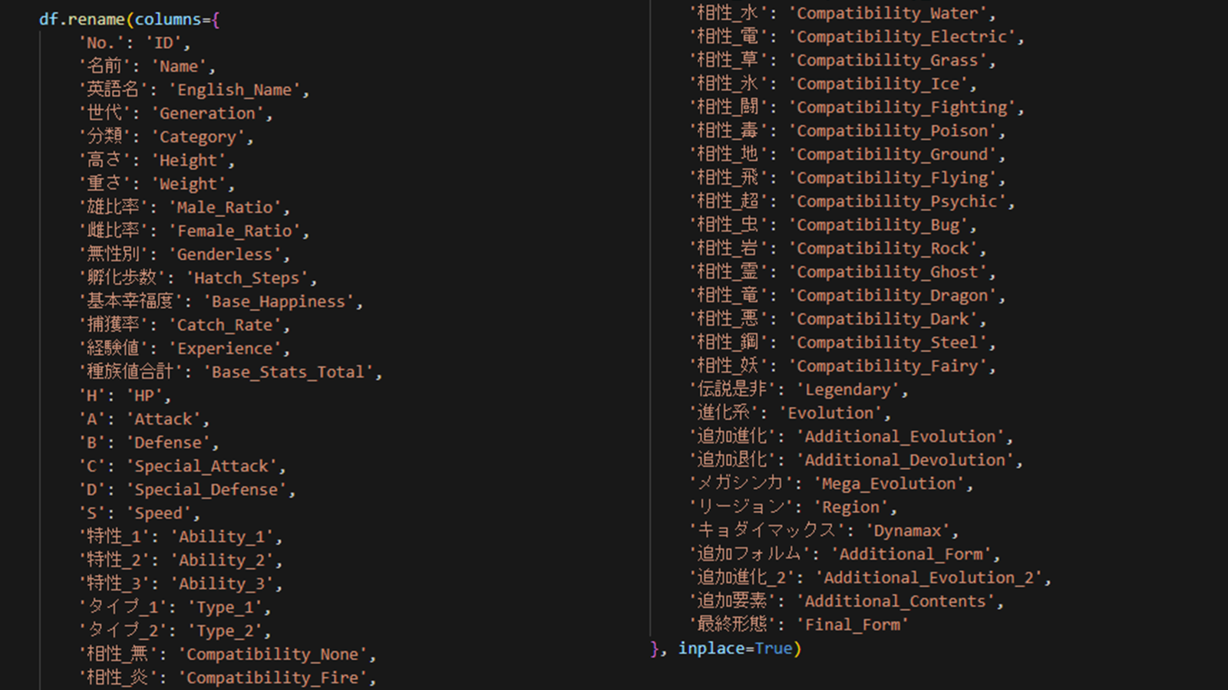The width and height of the screenshot is (1228, 690).
Task: Click the 'df.rename' method call text
Action: click(x=82, y=19)
